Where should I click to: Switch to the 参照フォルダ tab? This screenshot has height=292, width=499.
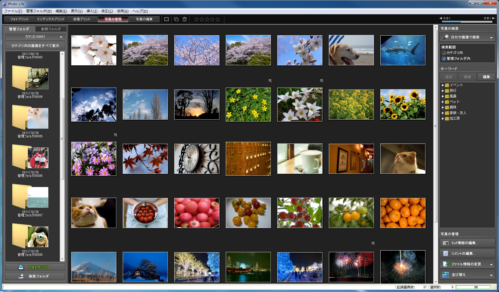pos(50,29)
